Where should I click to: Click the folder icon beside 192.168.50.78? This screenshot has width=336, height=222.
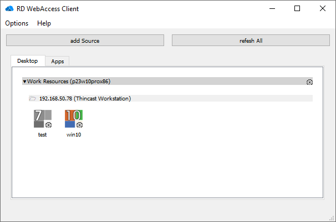pyautogui.click(x=33, y=98)
